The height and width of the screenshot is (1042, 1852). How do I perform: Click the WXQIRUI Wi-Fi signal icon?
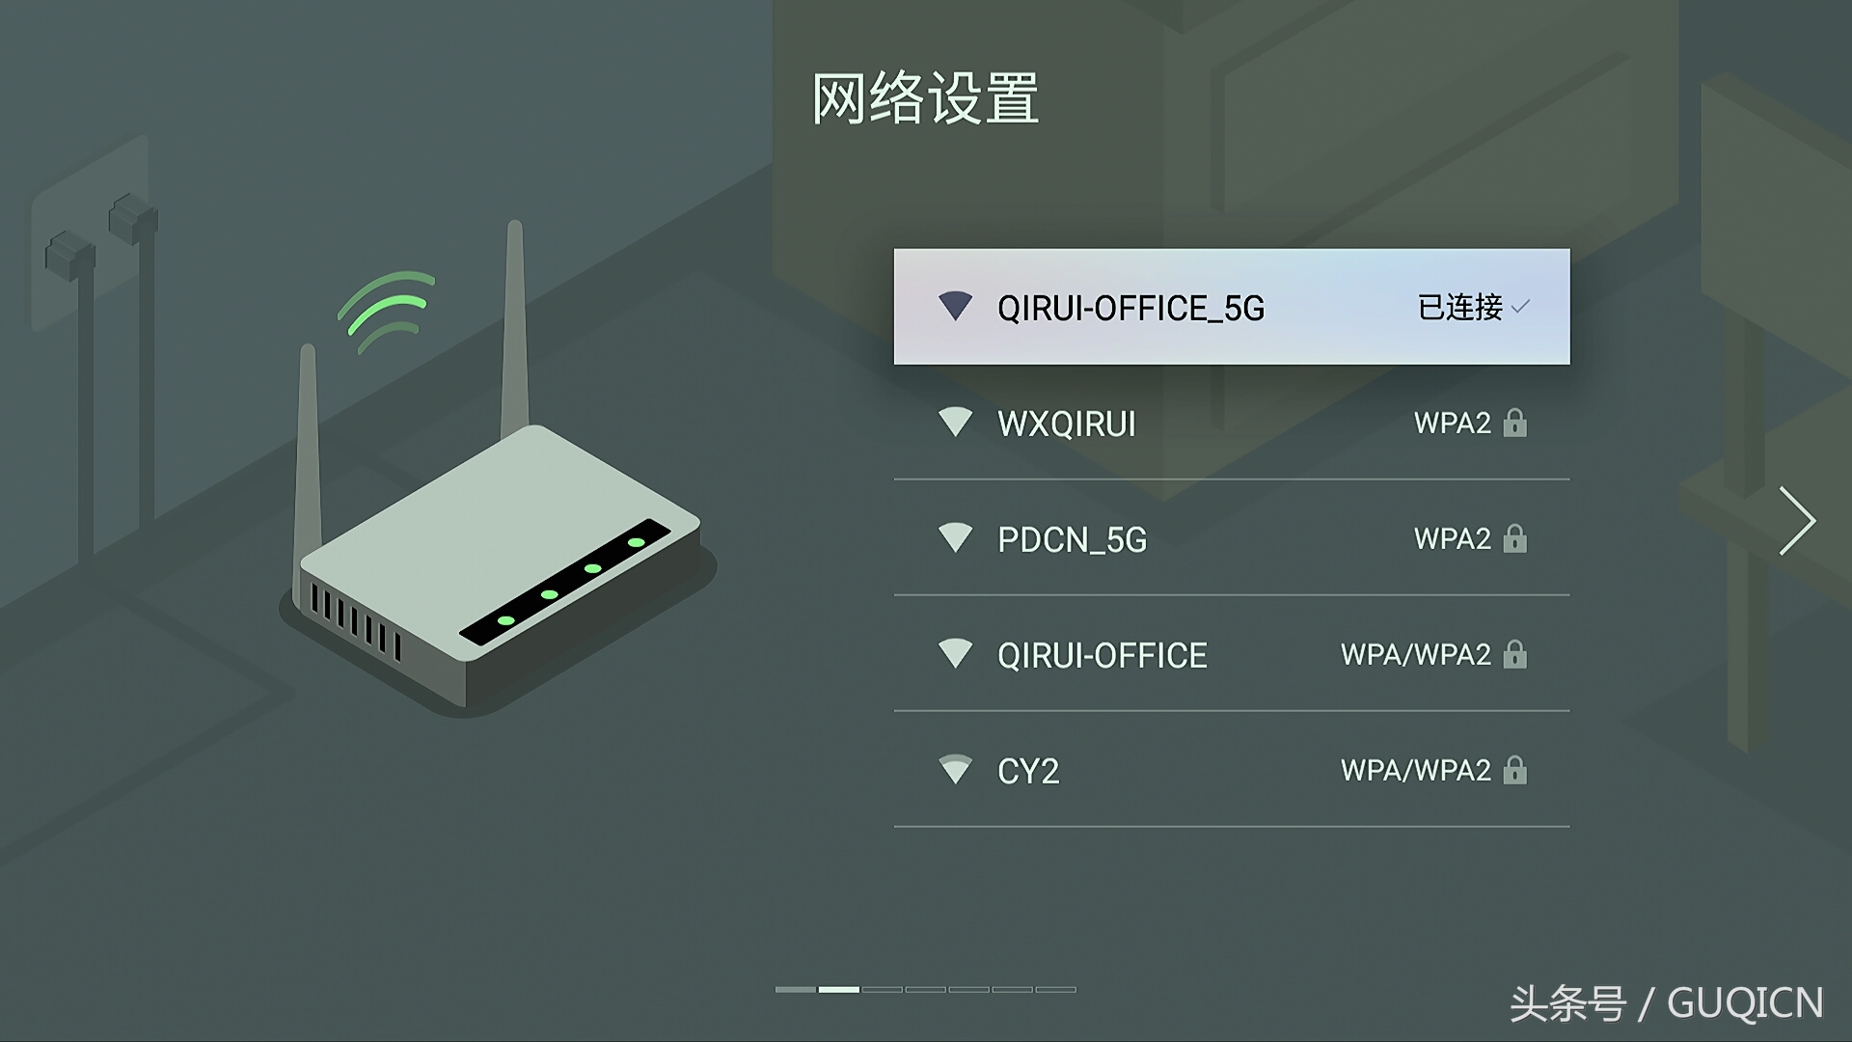pos(955,423)
